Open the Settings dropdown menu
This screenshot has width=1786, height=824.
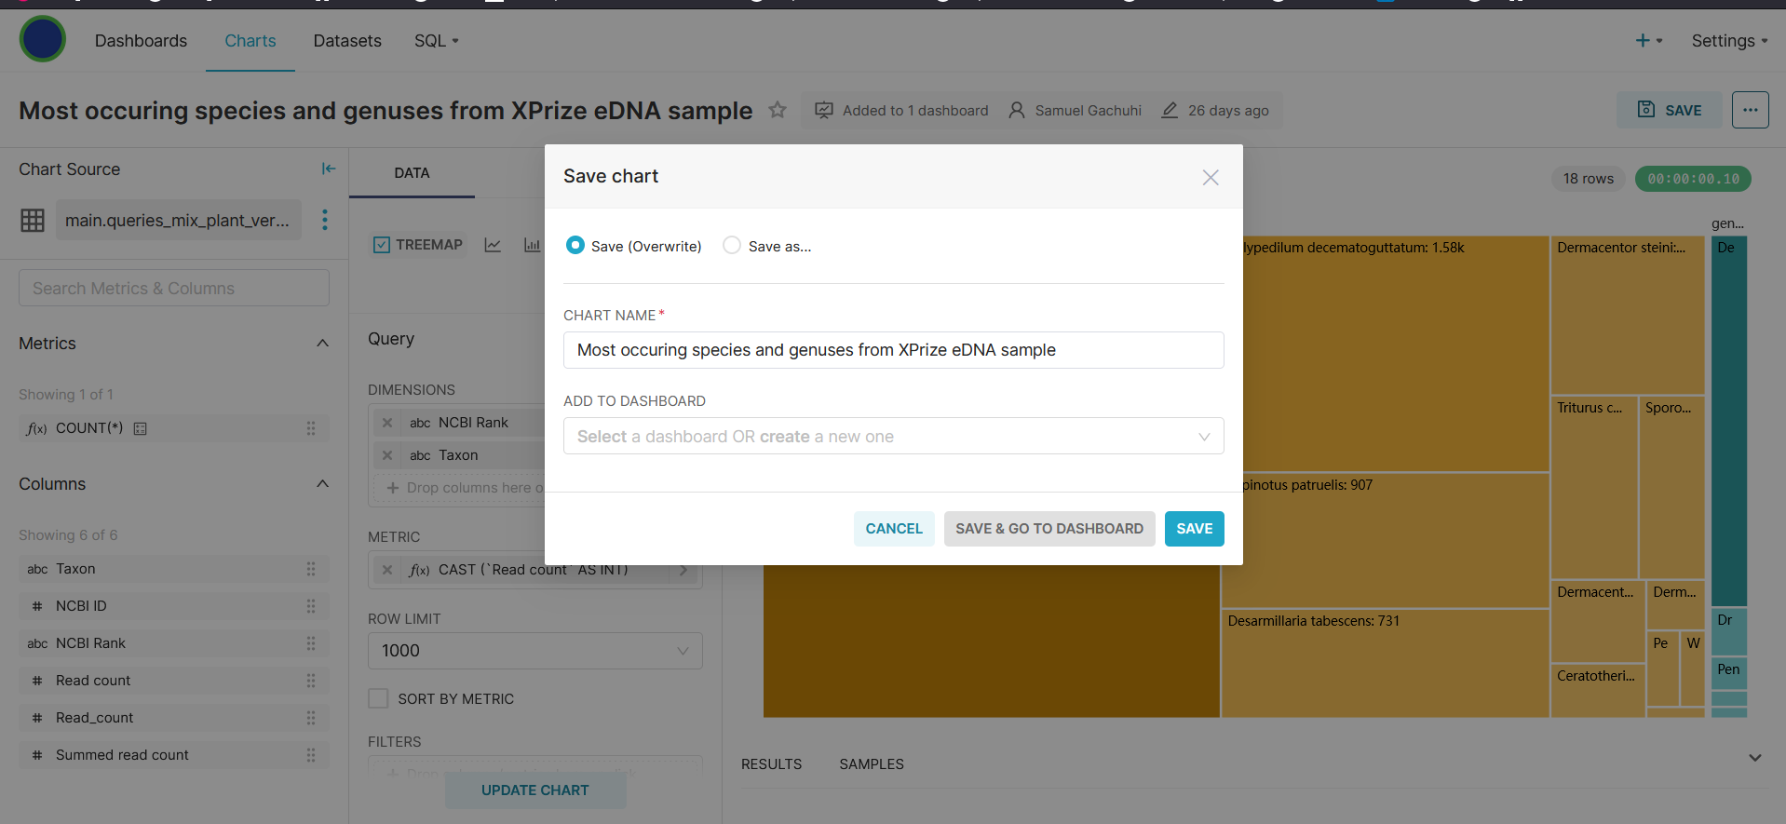click(1729, 41)
